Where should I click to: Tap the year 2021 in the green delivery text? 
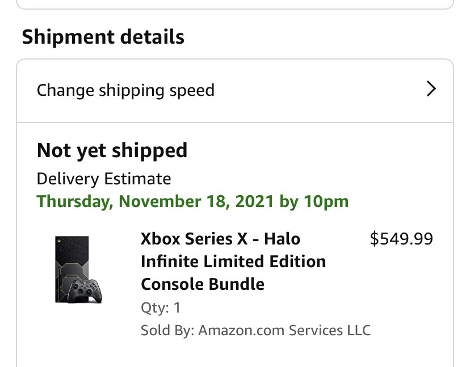coord(254,201)
